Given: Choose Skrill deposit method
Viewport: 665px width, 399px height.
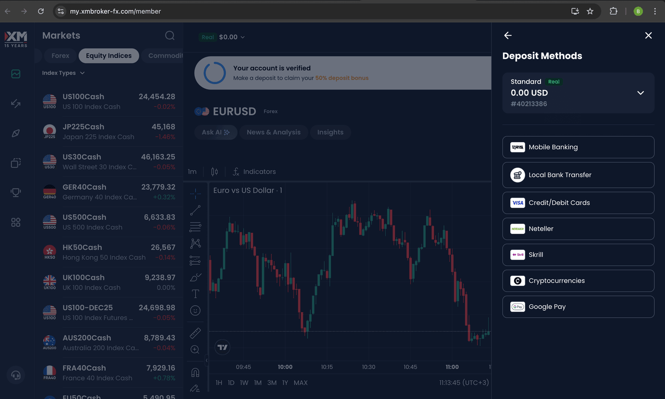Looking at the screenshot, I should [x=578, y=255].
